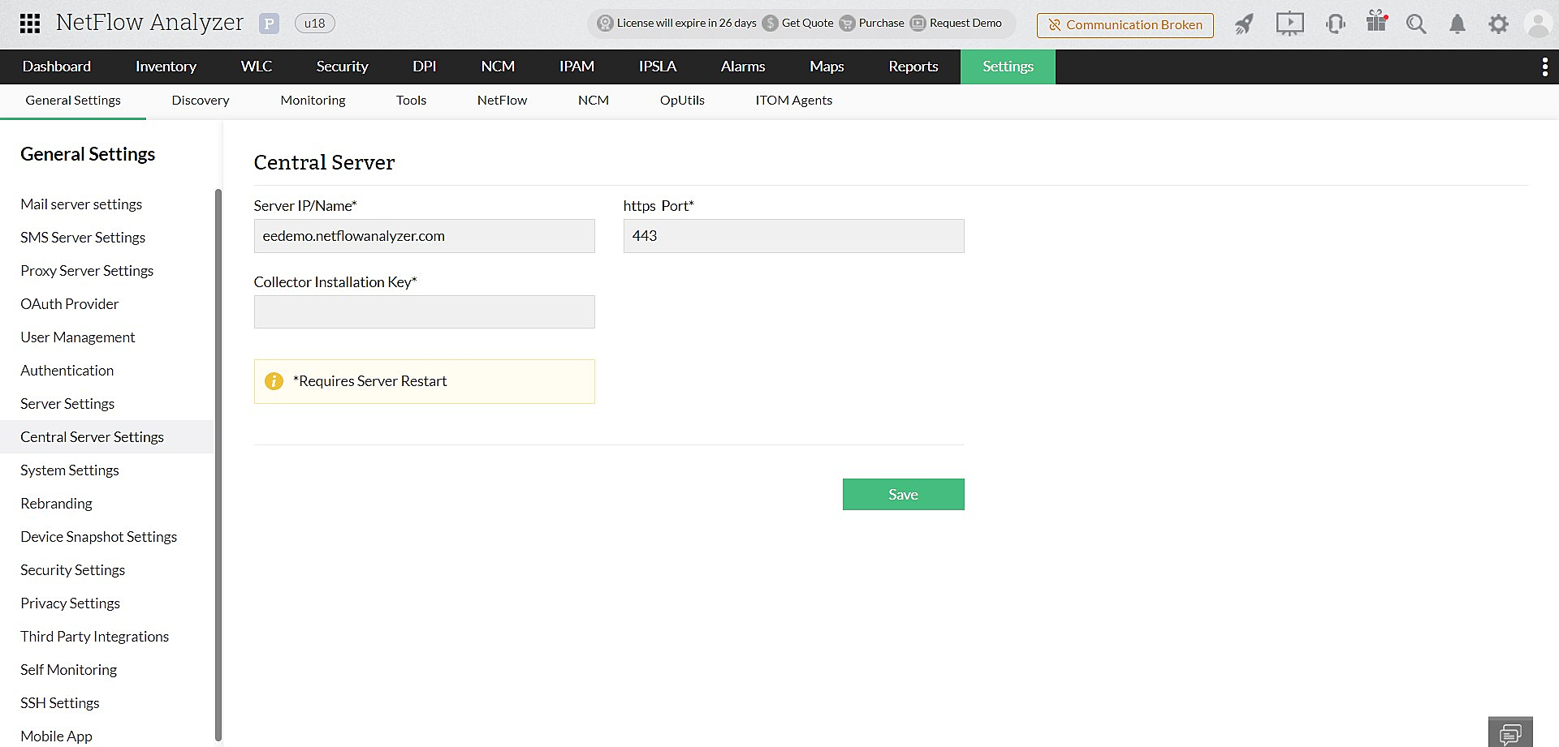Select User Management in sidebar
1559x747 pixels.
coord(78,337)
